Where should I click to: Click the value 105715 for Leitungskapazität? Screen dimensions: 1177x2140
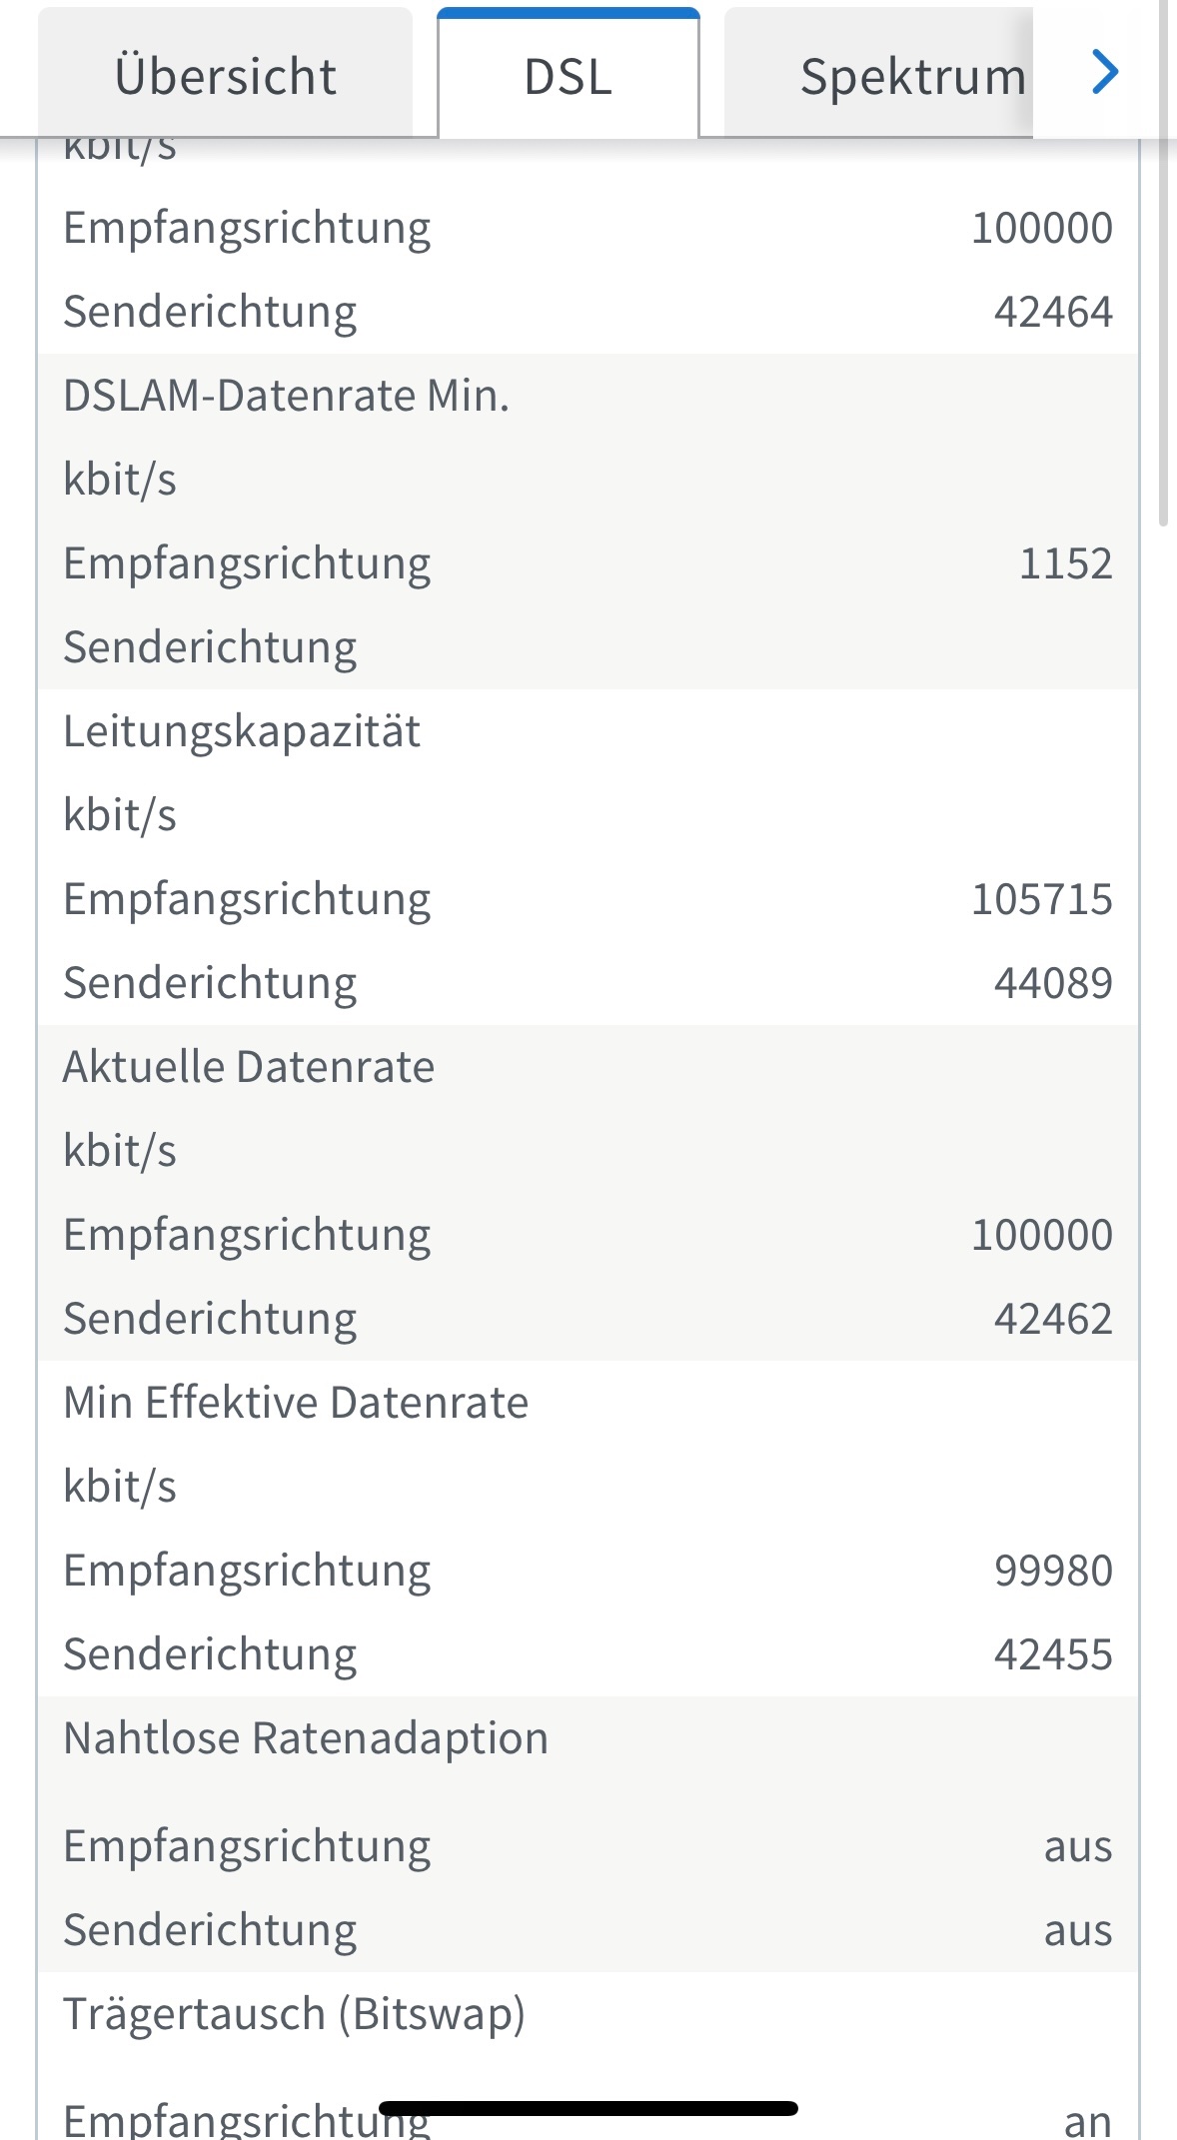(x=1042, y=899)
